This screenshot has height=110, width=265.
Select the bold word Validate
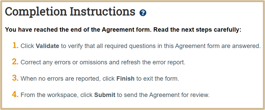48,46
